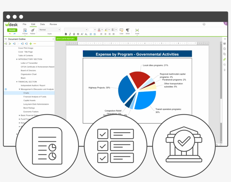Toggle underline formatting
The width and height of the screenshot is (231, 182).
click(x=74, y=34)
